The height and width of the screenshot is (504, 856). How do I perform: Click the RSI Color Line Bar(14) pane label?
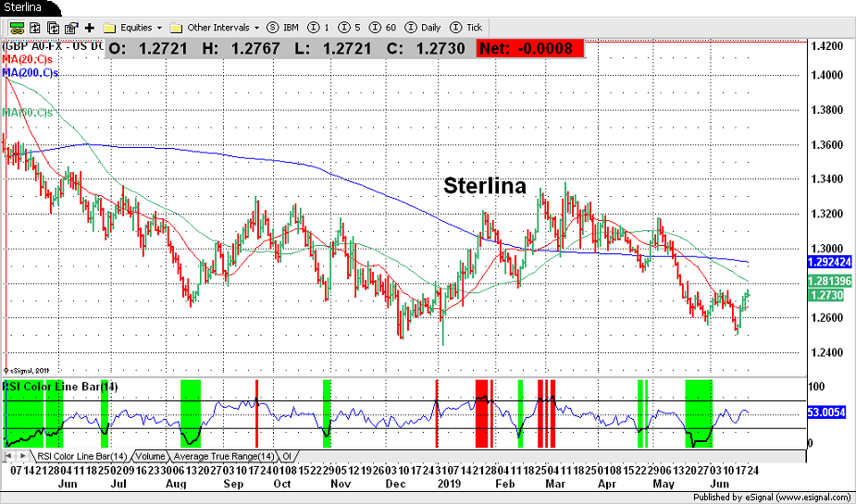coord(60,387)
